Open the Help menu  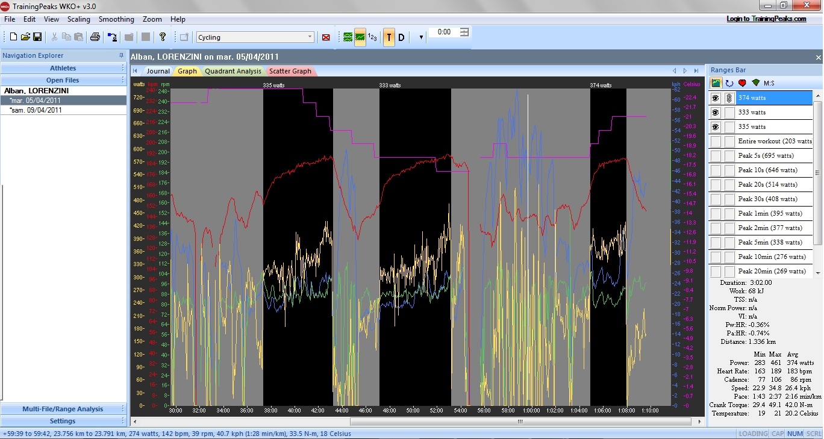tap(178, 19)
